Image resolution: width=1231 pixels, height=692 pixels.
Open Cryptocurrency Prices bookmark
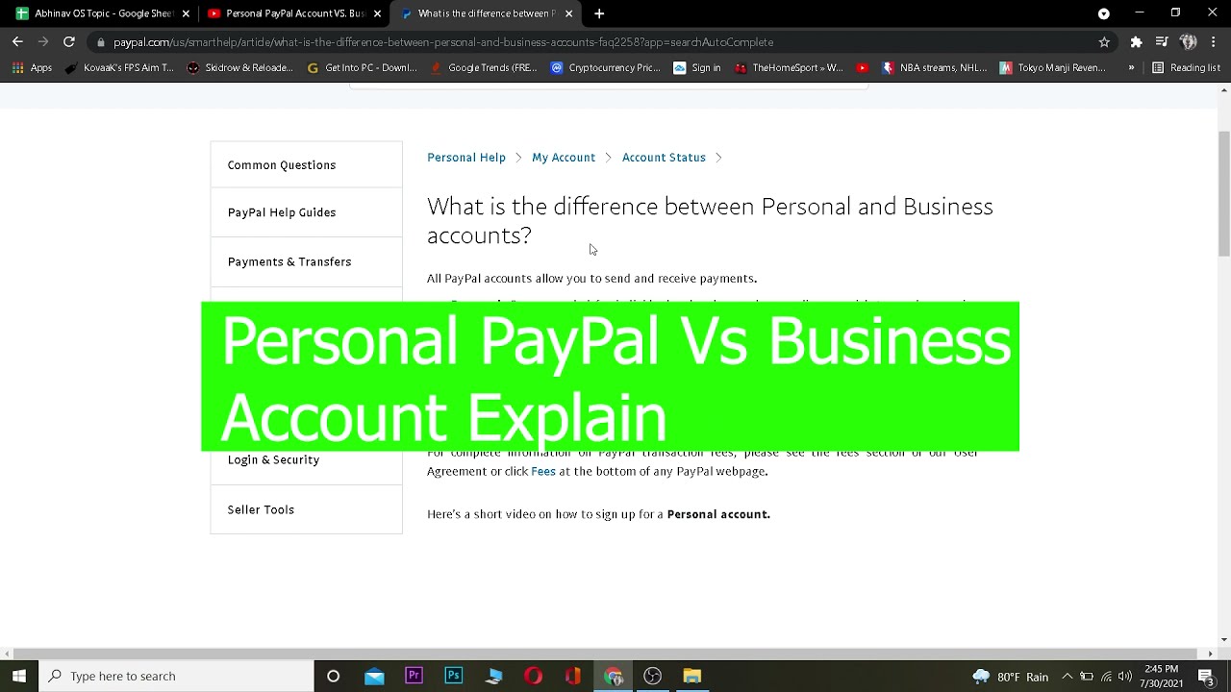pos(606,67)
